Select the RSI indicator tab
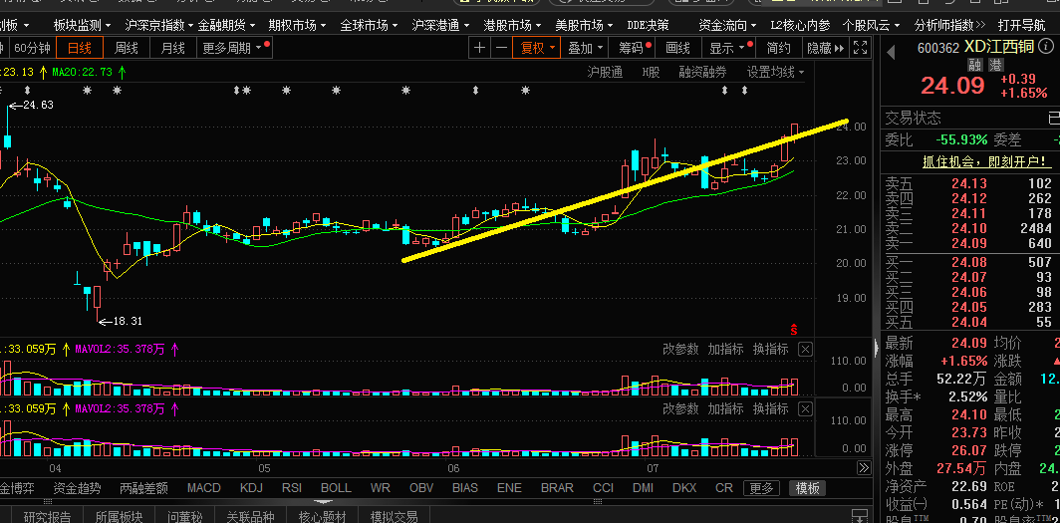The width and height of the screenshot is (1060, 523). 291,488
